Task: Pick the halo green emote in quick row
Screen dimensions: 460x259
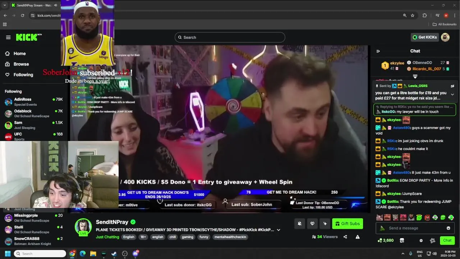Action: click(419, 217)
